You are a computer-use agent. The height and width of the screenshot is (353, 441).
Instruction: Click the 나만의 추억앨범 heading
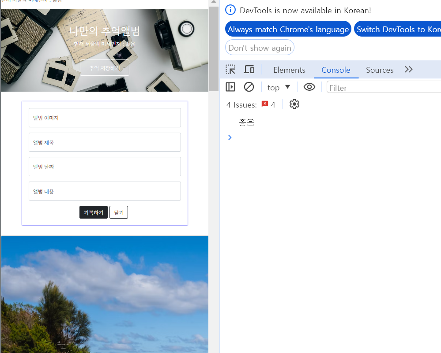coord(105,31)
